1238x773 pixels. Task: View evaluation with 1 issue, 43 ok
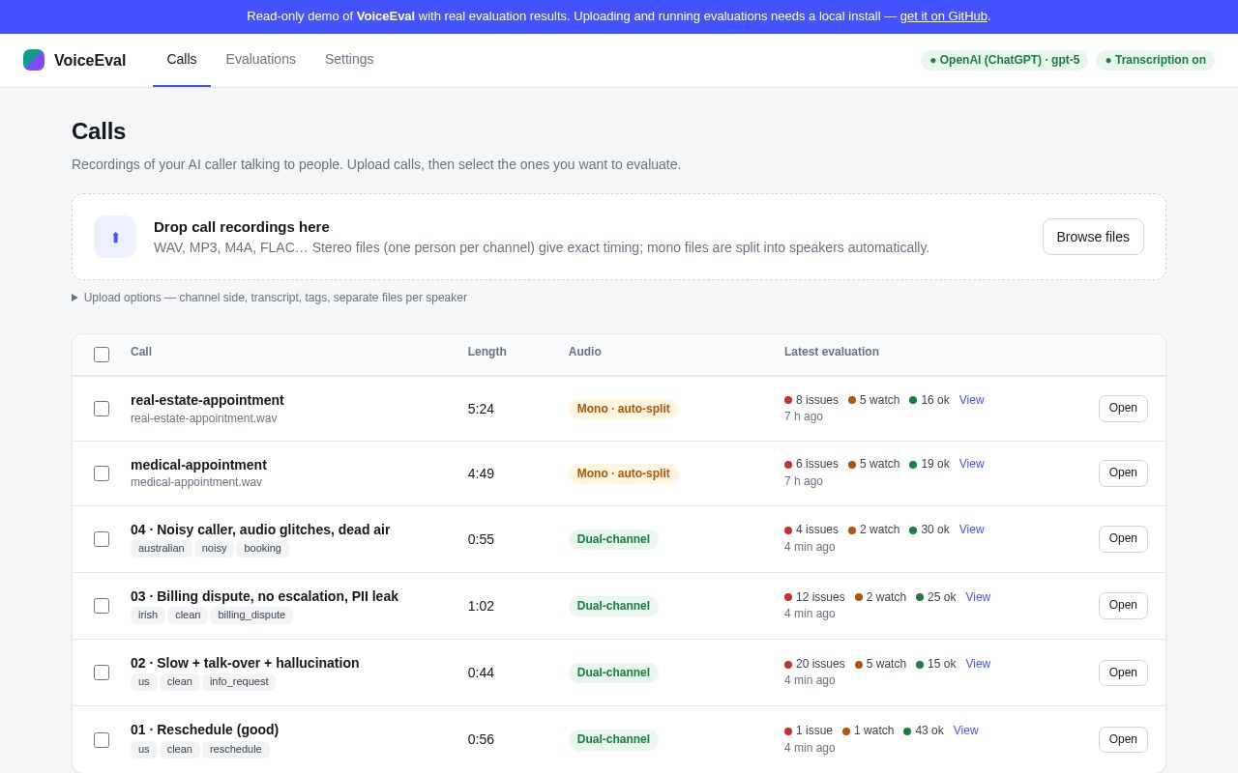coord(965,730)
